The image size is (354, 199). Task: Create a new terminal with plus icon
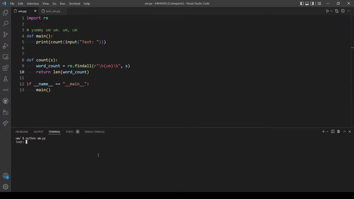[x=323, y=132]
